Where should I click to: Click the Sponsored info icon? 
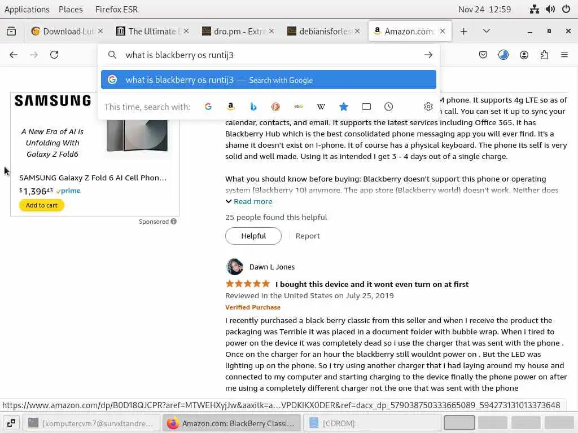174,221
